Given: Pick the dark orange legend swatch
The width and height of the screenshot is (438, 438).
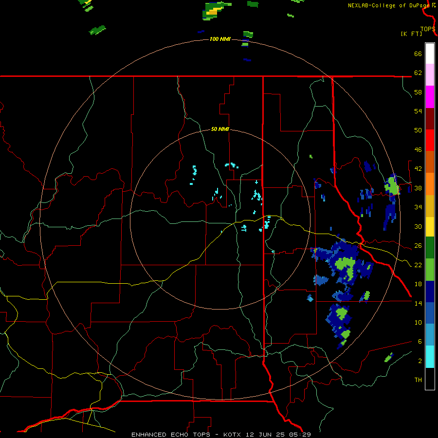Looking at the screenshot, I should coord(430,162).
